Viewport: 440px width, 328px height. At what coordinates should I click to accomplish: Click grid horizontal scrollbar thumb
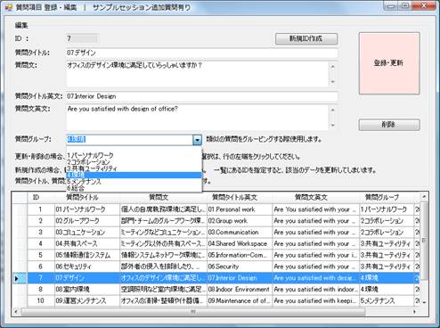[193, 312]
